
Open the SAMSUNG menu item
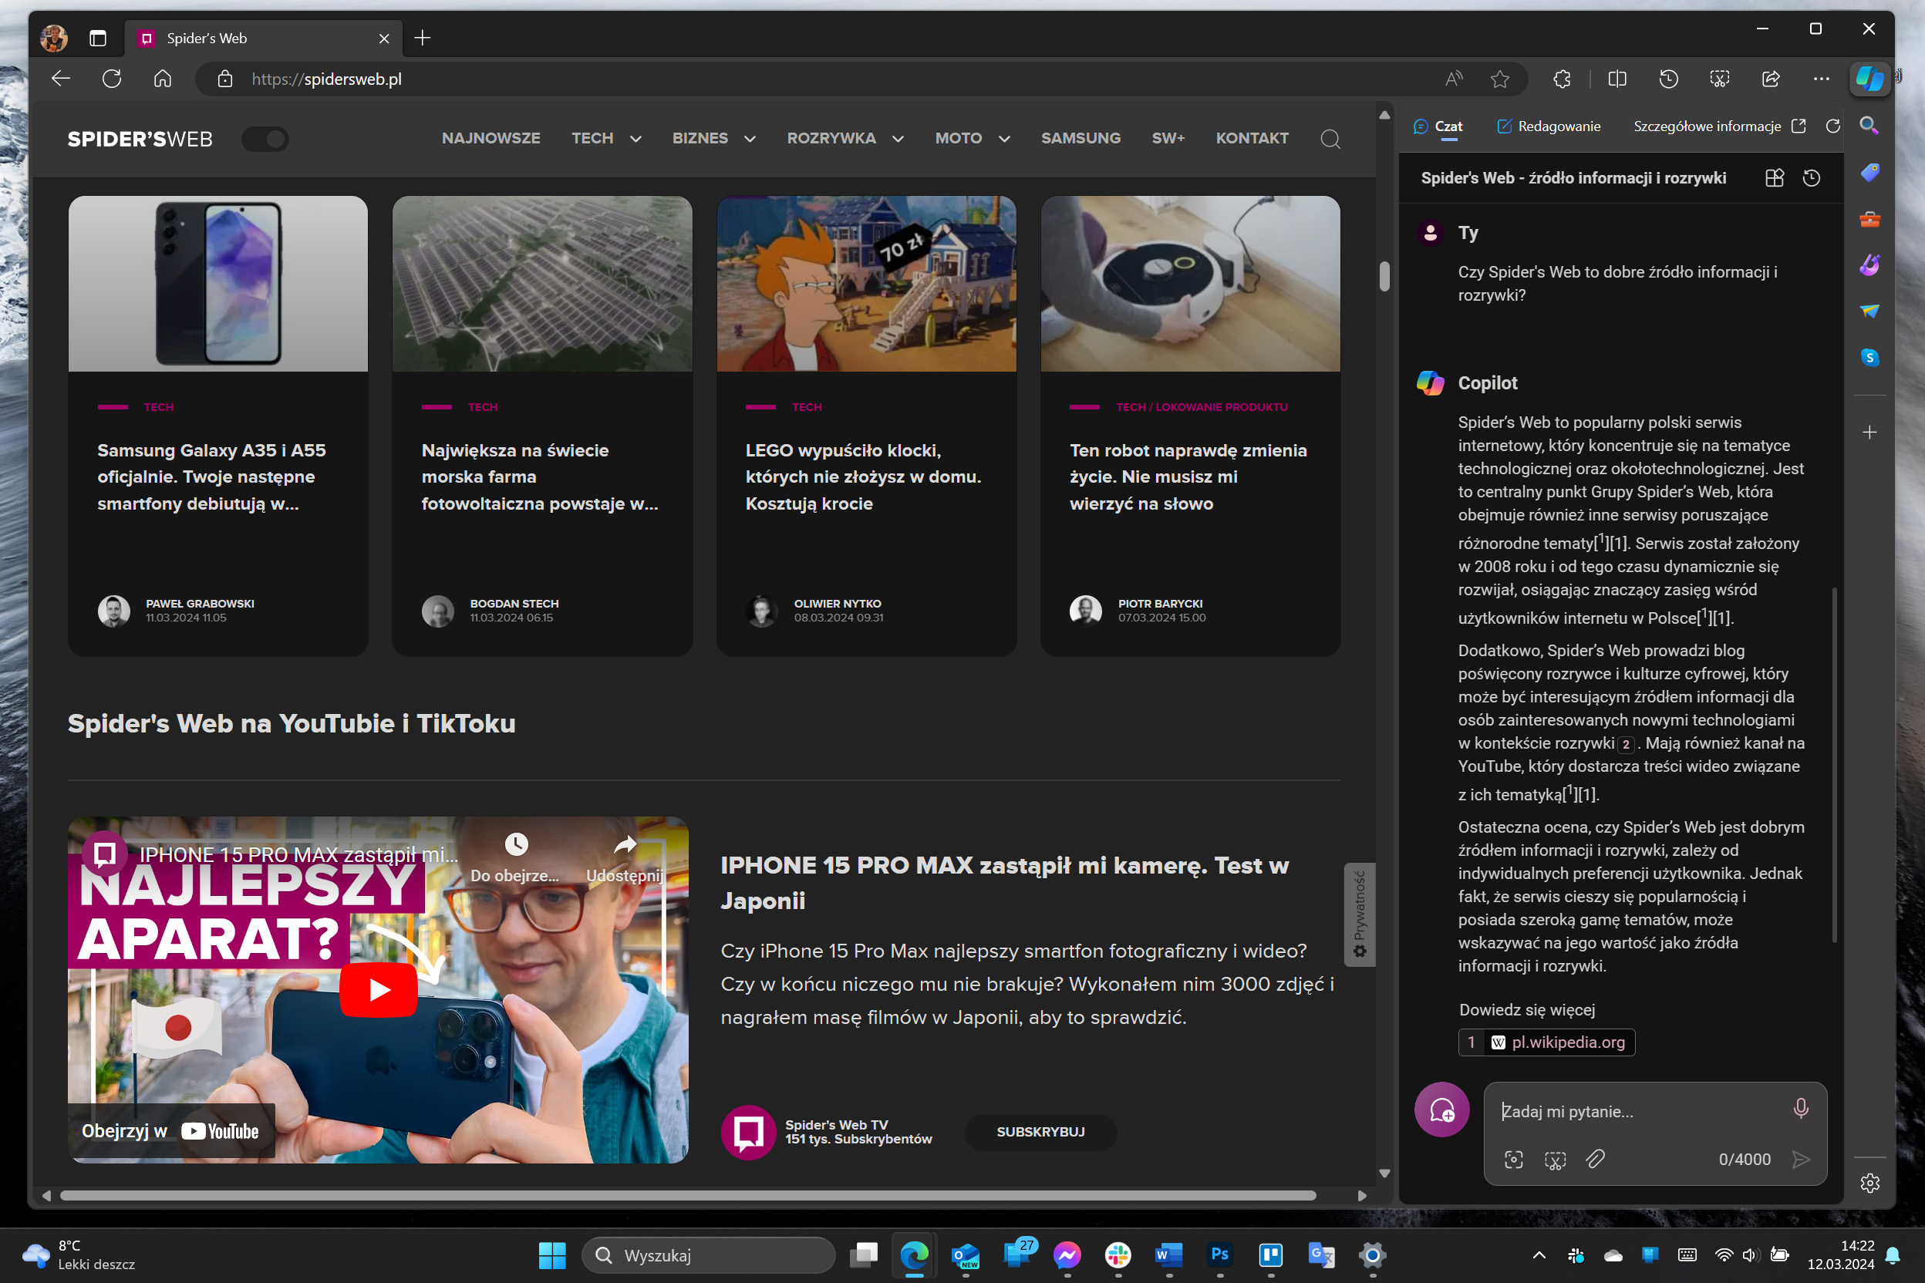pos(1080,138)
